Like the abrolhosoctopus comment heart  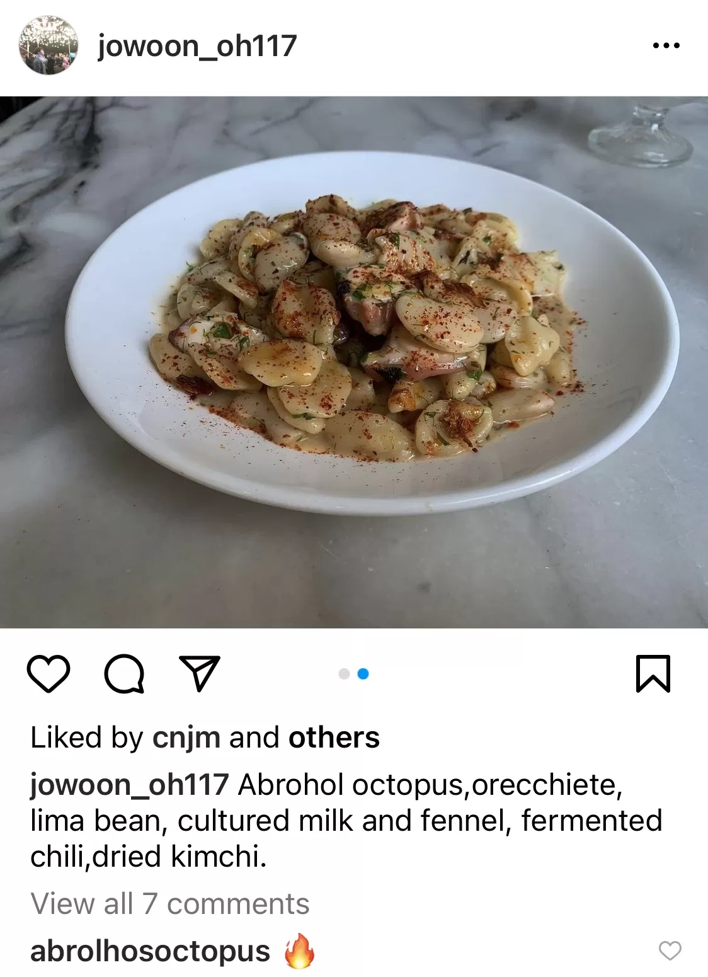[x=670, y=951]
